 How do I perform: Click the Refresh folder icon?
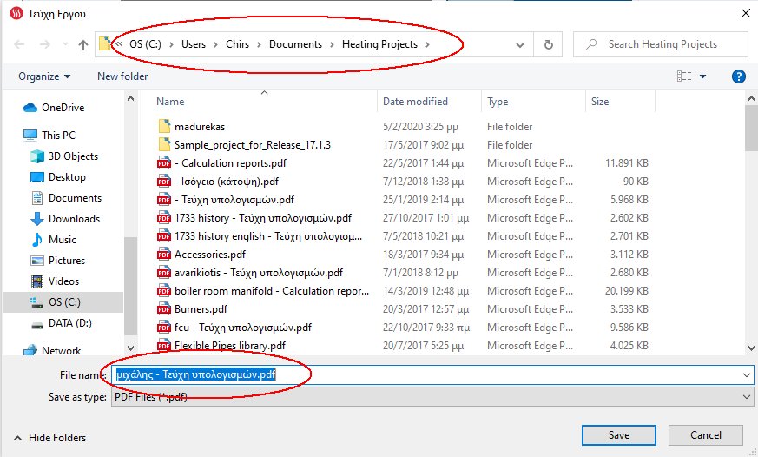(x=548, y=44)
